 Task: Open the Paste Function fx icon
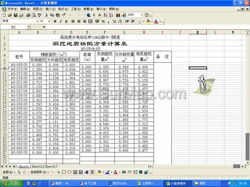pyautogui.click(x=99, y=15)
